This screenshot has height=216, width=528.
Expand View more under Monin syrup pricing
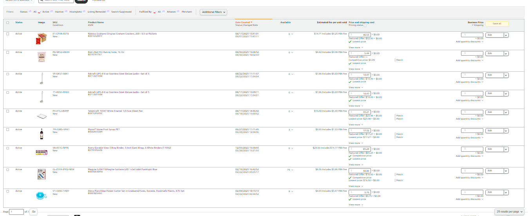(356, 143)
